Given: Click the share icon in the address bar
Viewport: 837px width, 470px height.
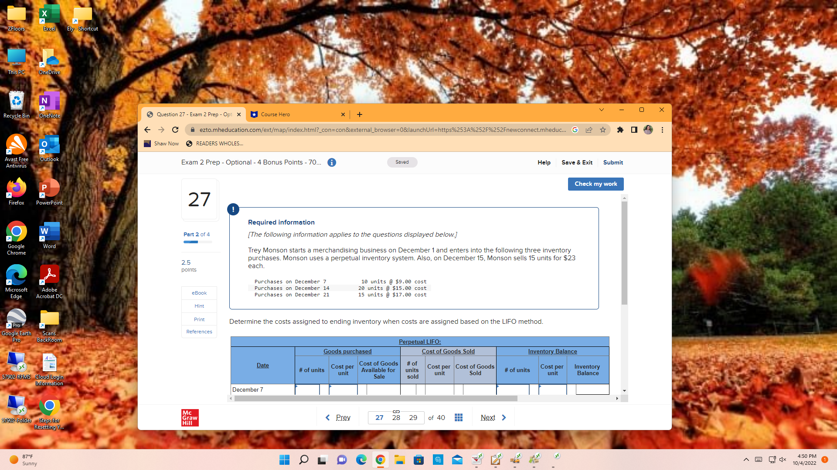Looking at the screenshot, I should click(589, 130).
